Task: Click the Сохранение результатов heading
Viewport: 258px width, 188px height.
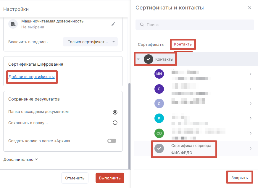Action: point(34,99)
